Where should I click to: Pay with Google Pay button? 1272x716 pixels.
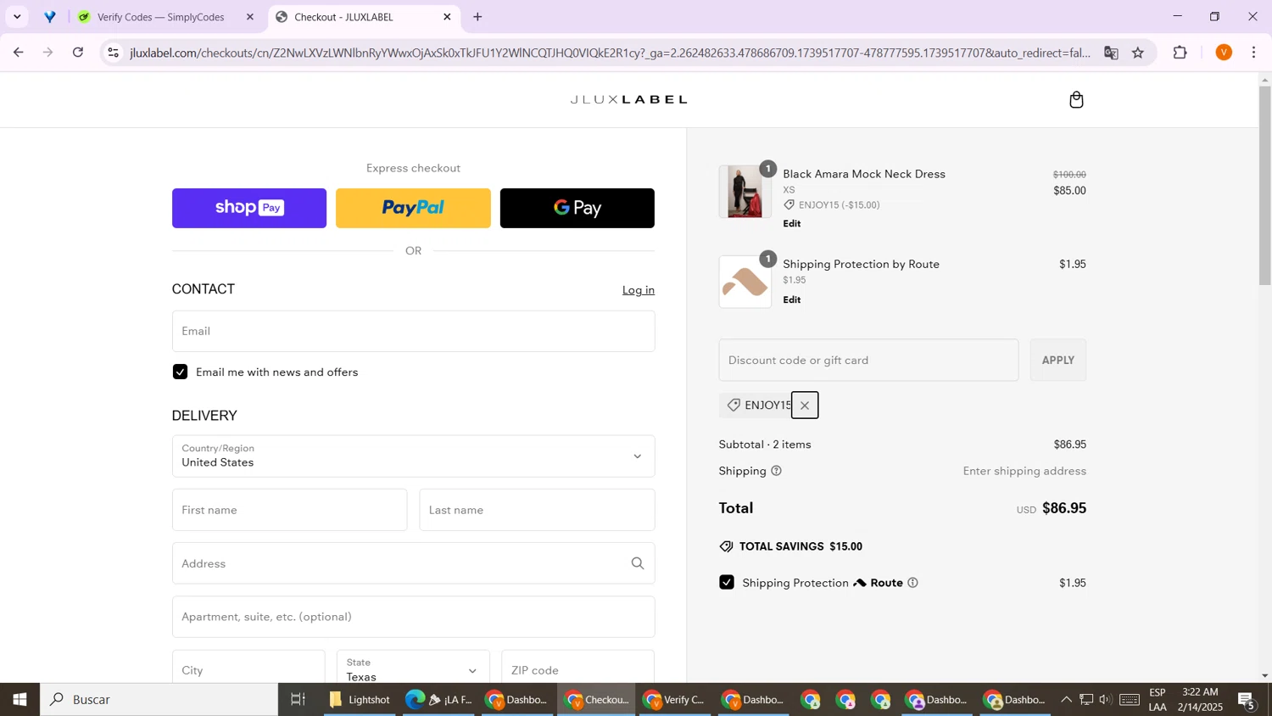577,208
